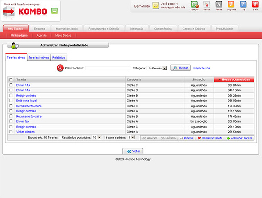Image resolution: width=262 pixels, height=198 pixels.
Task: Expand the Resultados por página dropdown
Action: [x=97, y=137]
